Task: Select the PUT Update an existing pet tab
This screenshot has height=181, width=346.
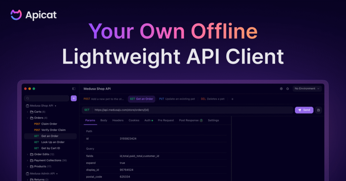Action: pyautogui.click(x=177, y=99)
